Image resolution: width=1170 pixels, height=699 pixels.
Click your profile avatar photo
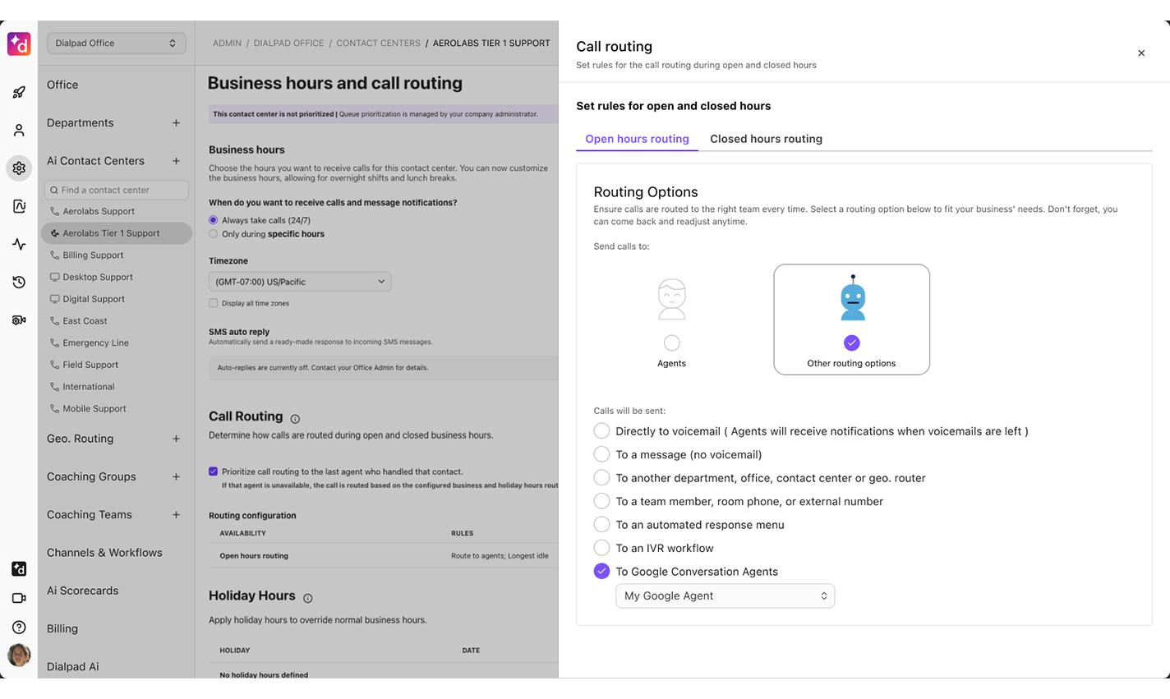(x=18, y=655)
